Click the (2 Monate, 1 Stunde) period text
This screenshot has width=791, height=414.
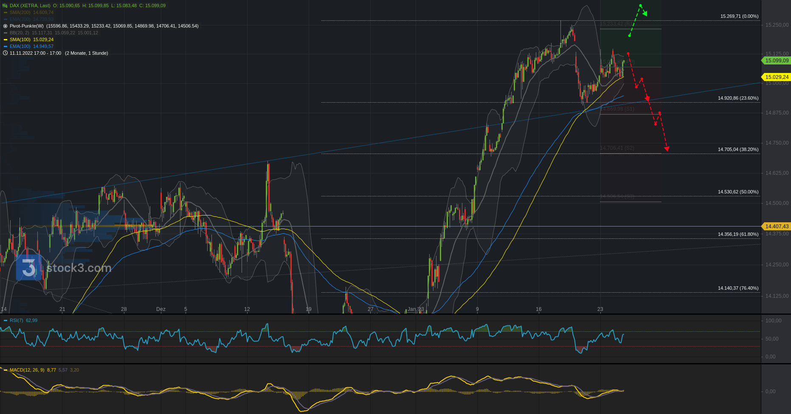tap(87, 53)
